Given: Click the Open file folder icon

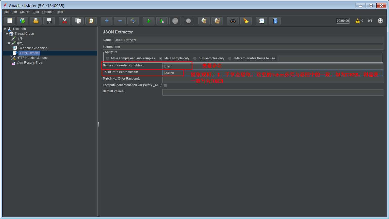Looking at the screenshot, I should click(x=36, y=21).
